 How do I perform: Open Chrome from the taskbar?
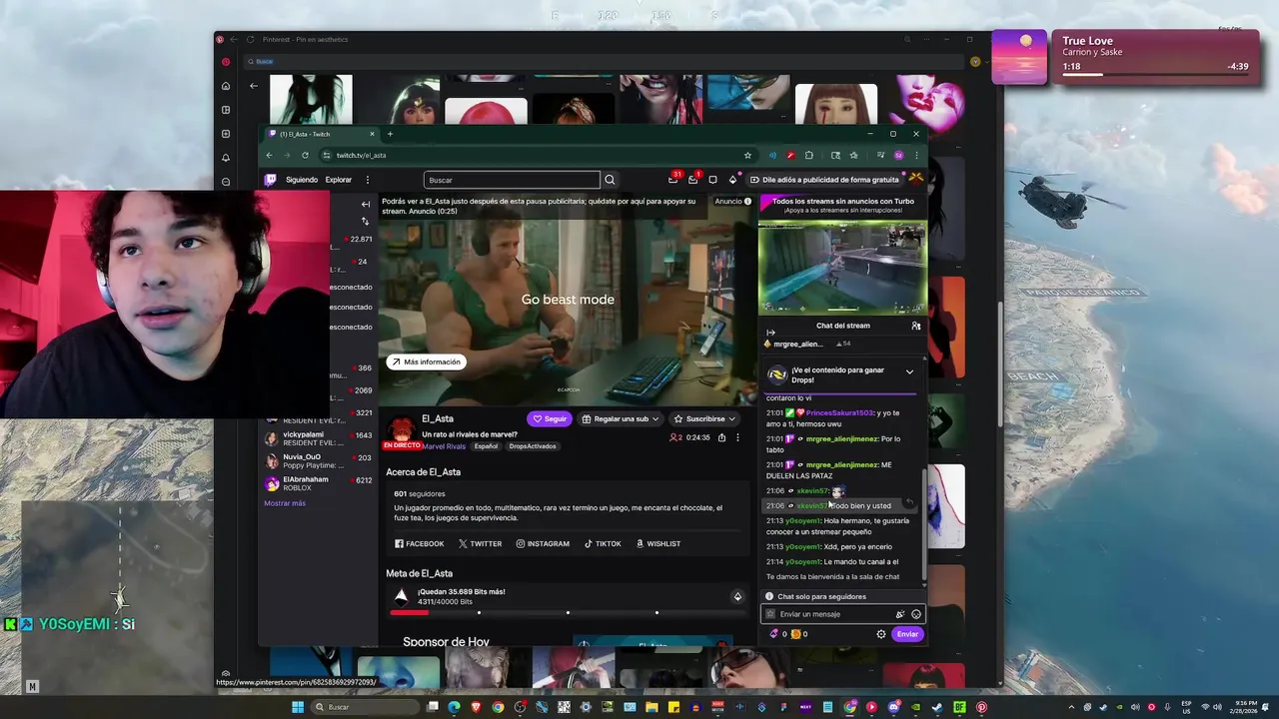click(x=498, y=707)
